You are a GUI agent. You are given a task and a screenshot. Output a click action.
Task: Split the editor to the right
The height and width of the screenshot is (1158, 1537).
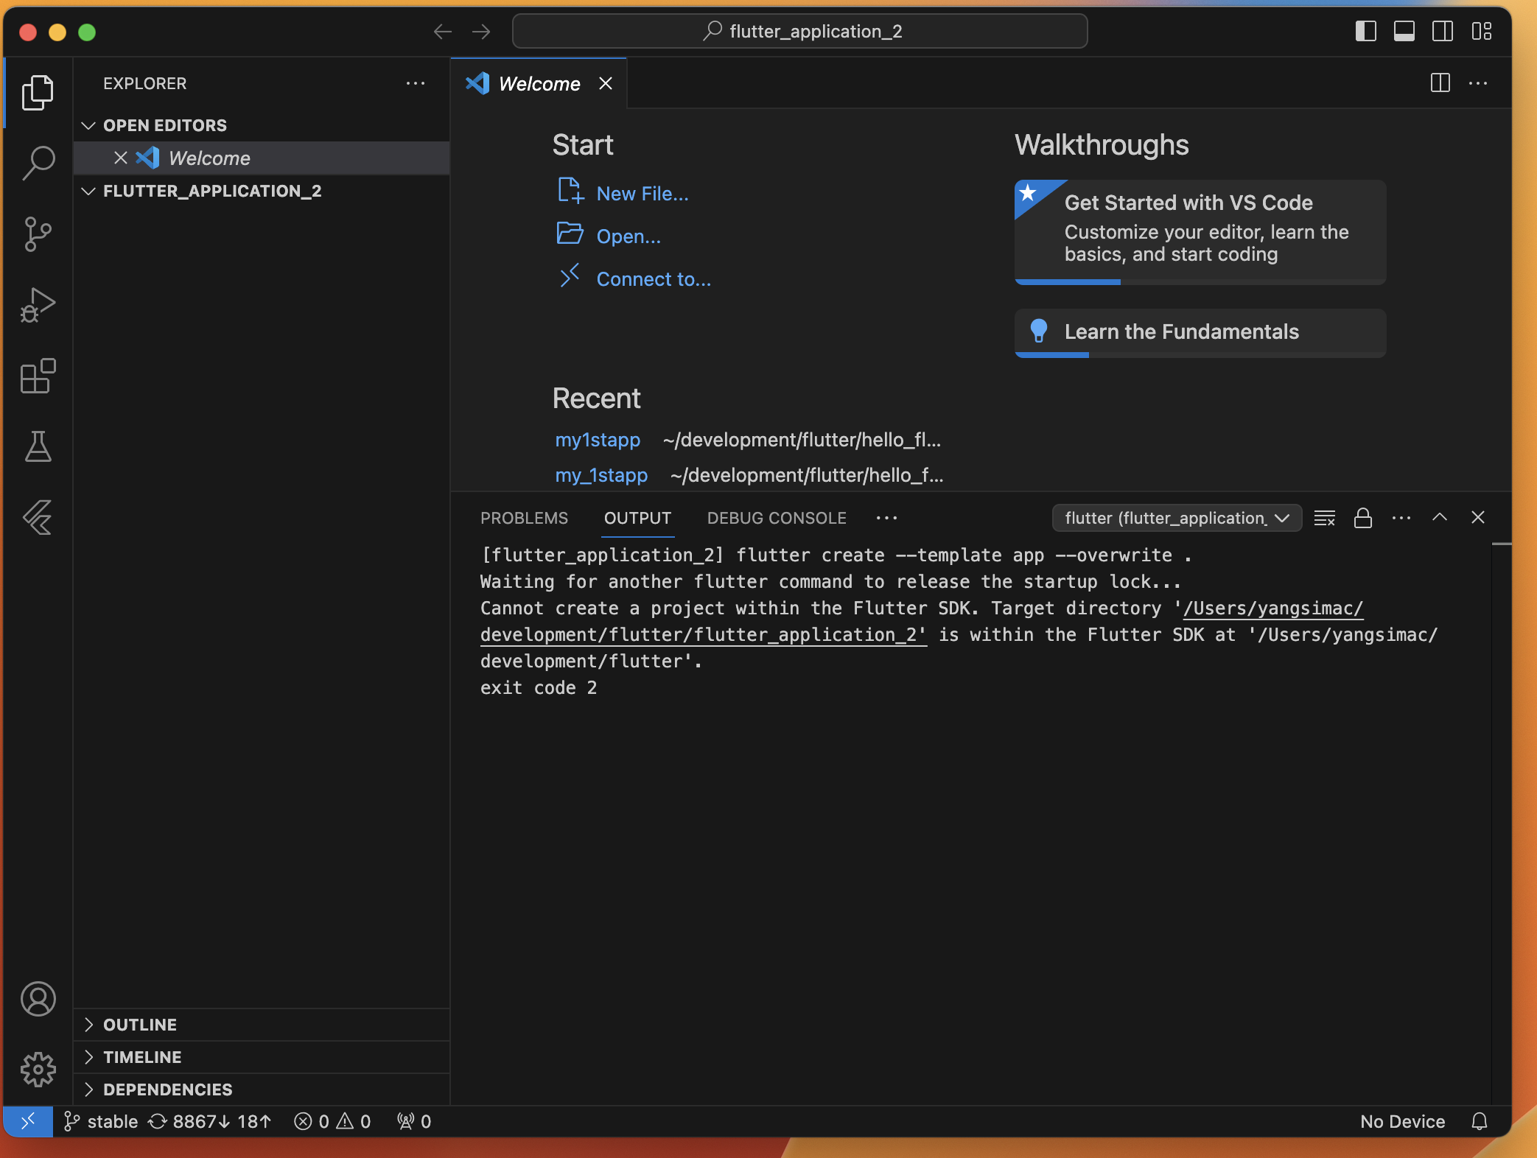(x=1440, y=83)
